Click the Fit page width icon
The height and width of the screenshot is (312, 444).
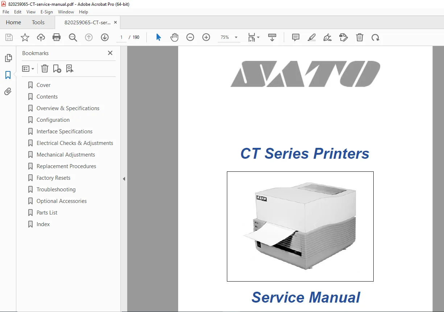pyautogui.click(x=252, y=37)
